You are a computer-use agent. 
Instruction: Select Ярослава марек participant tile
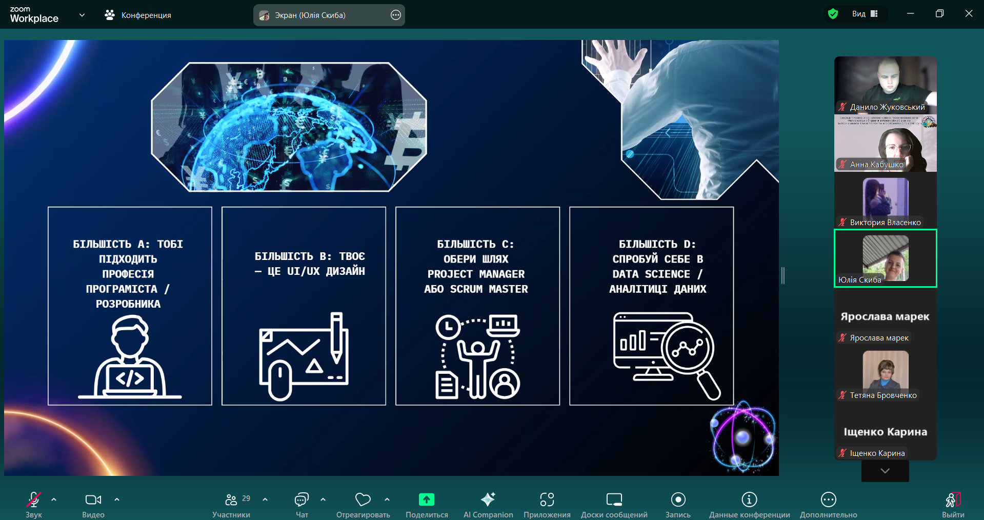[x=886, y=316]
